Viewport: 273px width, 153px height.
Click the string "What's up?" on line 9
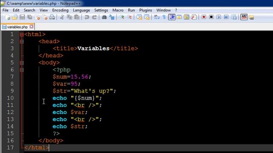click(x=92, y=91)
